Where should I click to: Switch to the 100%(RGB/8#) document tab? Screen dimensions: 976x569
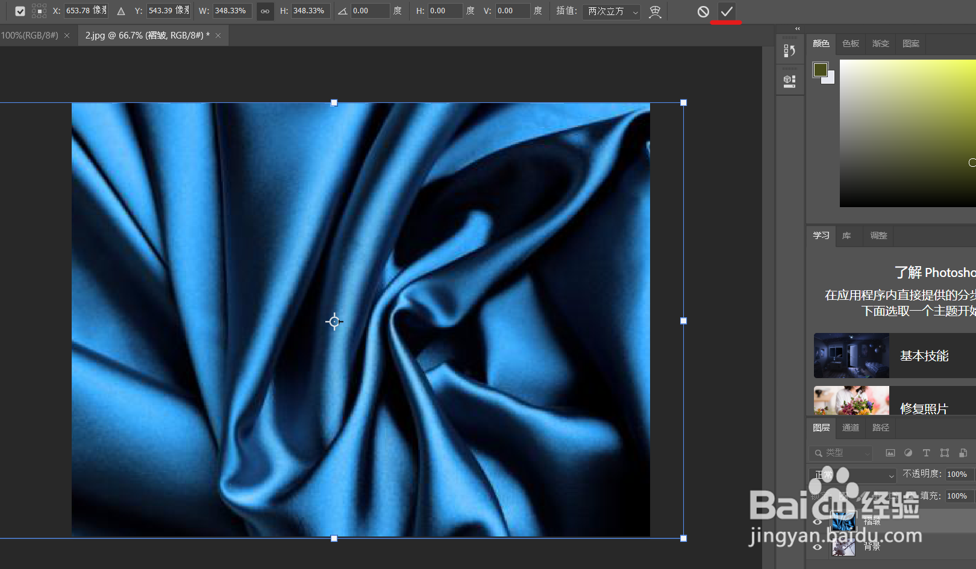pos(30,36)
